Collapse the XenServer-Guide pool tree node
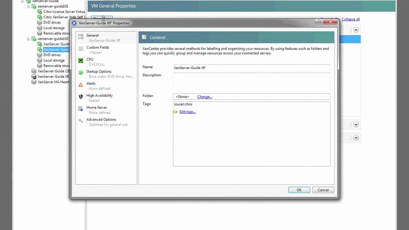 [23, 1]
